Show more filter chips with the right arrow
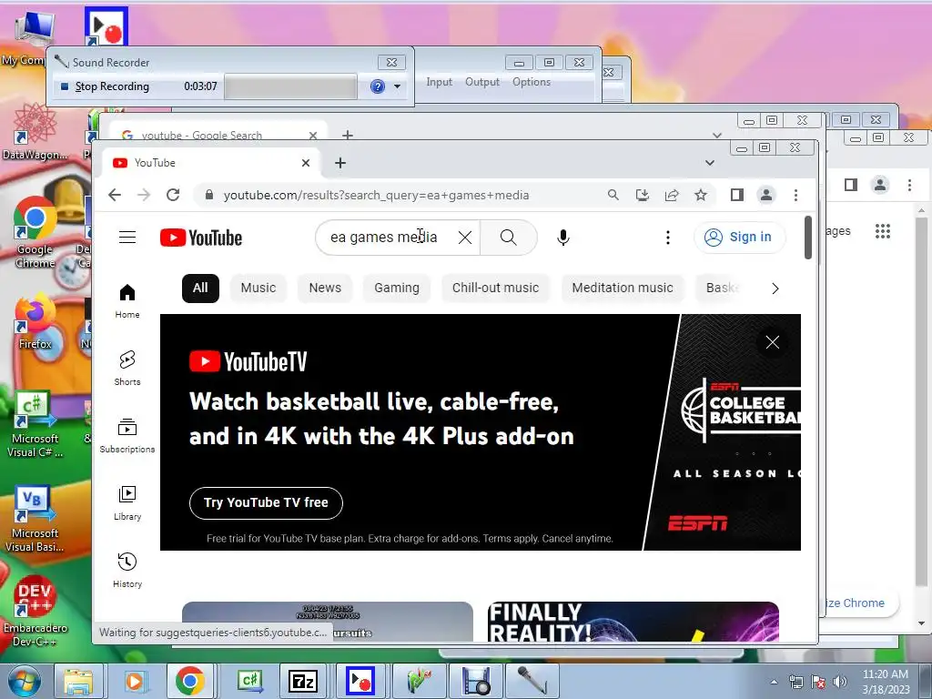Screen dimensions: 932x699 pyautogui.click(x=775, y=289)
